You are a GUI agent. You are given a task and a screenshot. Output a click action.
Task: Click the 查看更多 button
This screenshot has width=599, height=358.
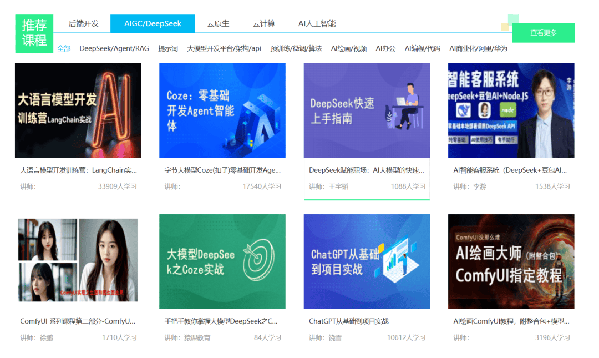click(543, 33)
